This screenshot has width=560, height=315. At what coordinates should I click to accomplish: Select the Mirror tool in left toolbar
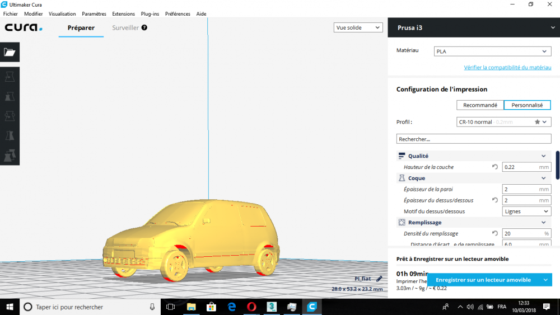[x=10, y=135]
